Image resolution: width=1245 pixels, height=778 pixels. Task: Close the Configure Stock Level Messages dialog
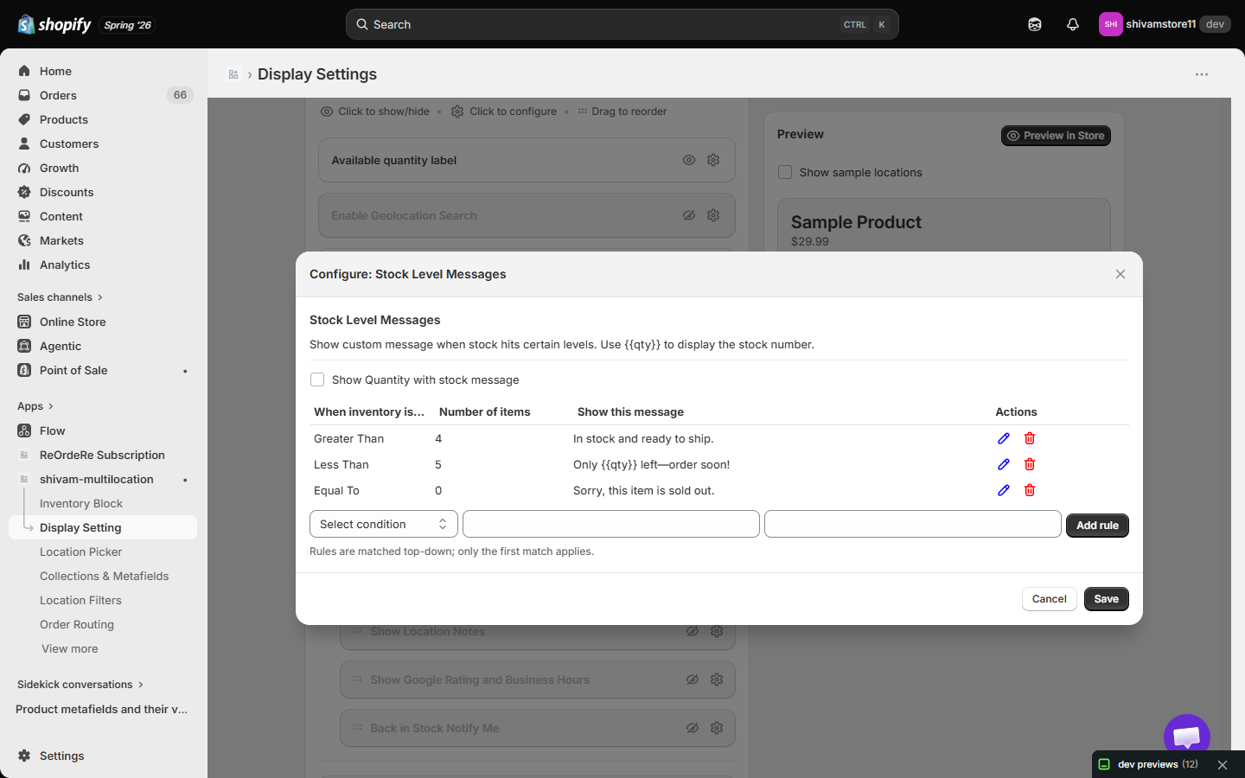[x=1120, y=274]
